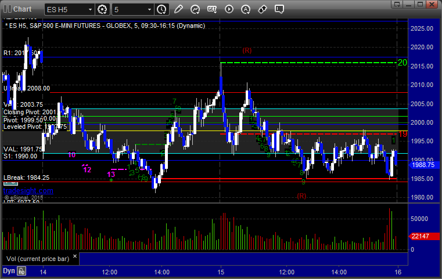The height and width of the screenshot is (279, 442).
Task: Click the magenta 13 count marker
Action: (111, 175)
